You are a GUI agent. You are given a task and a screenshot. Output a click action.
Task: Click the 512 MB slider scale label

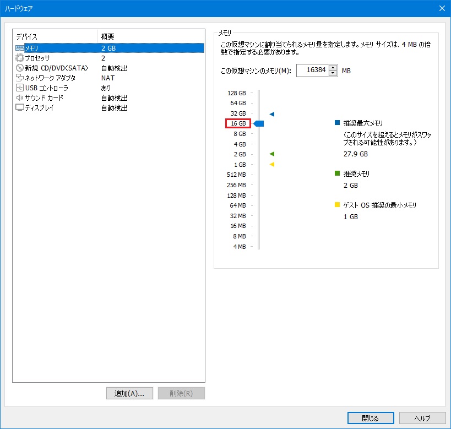[x=236, y=175]
